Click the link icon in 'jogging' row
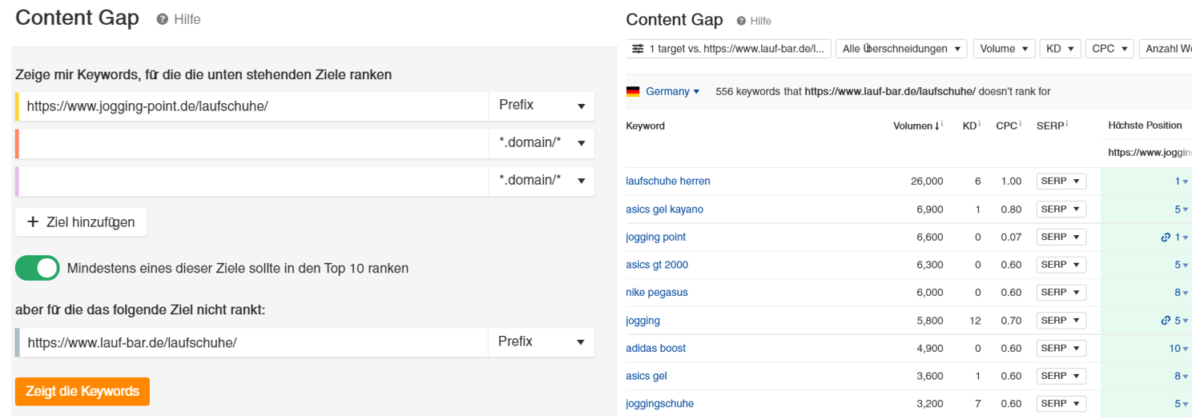Viewport: 1192px width, 419px height. tap(1166, 321)
